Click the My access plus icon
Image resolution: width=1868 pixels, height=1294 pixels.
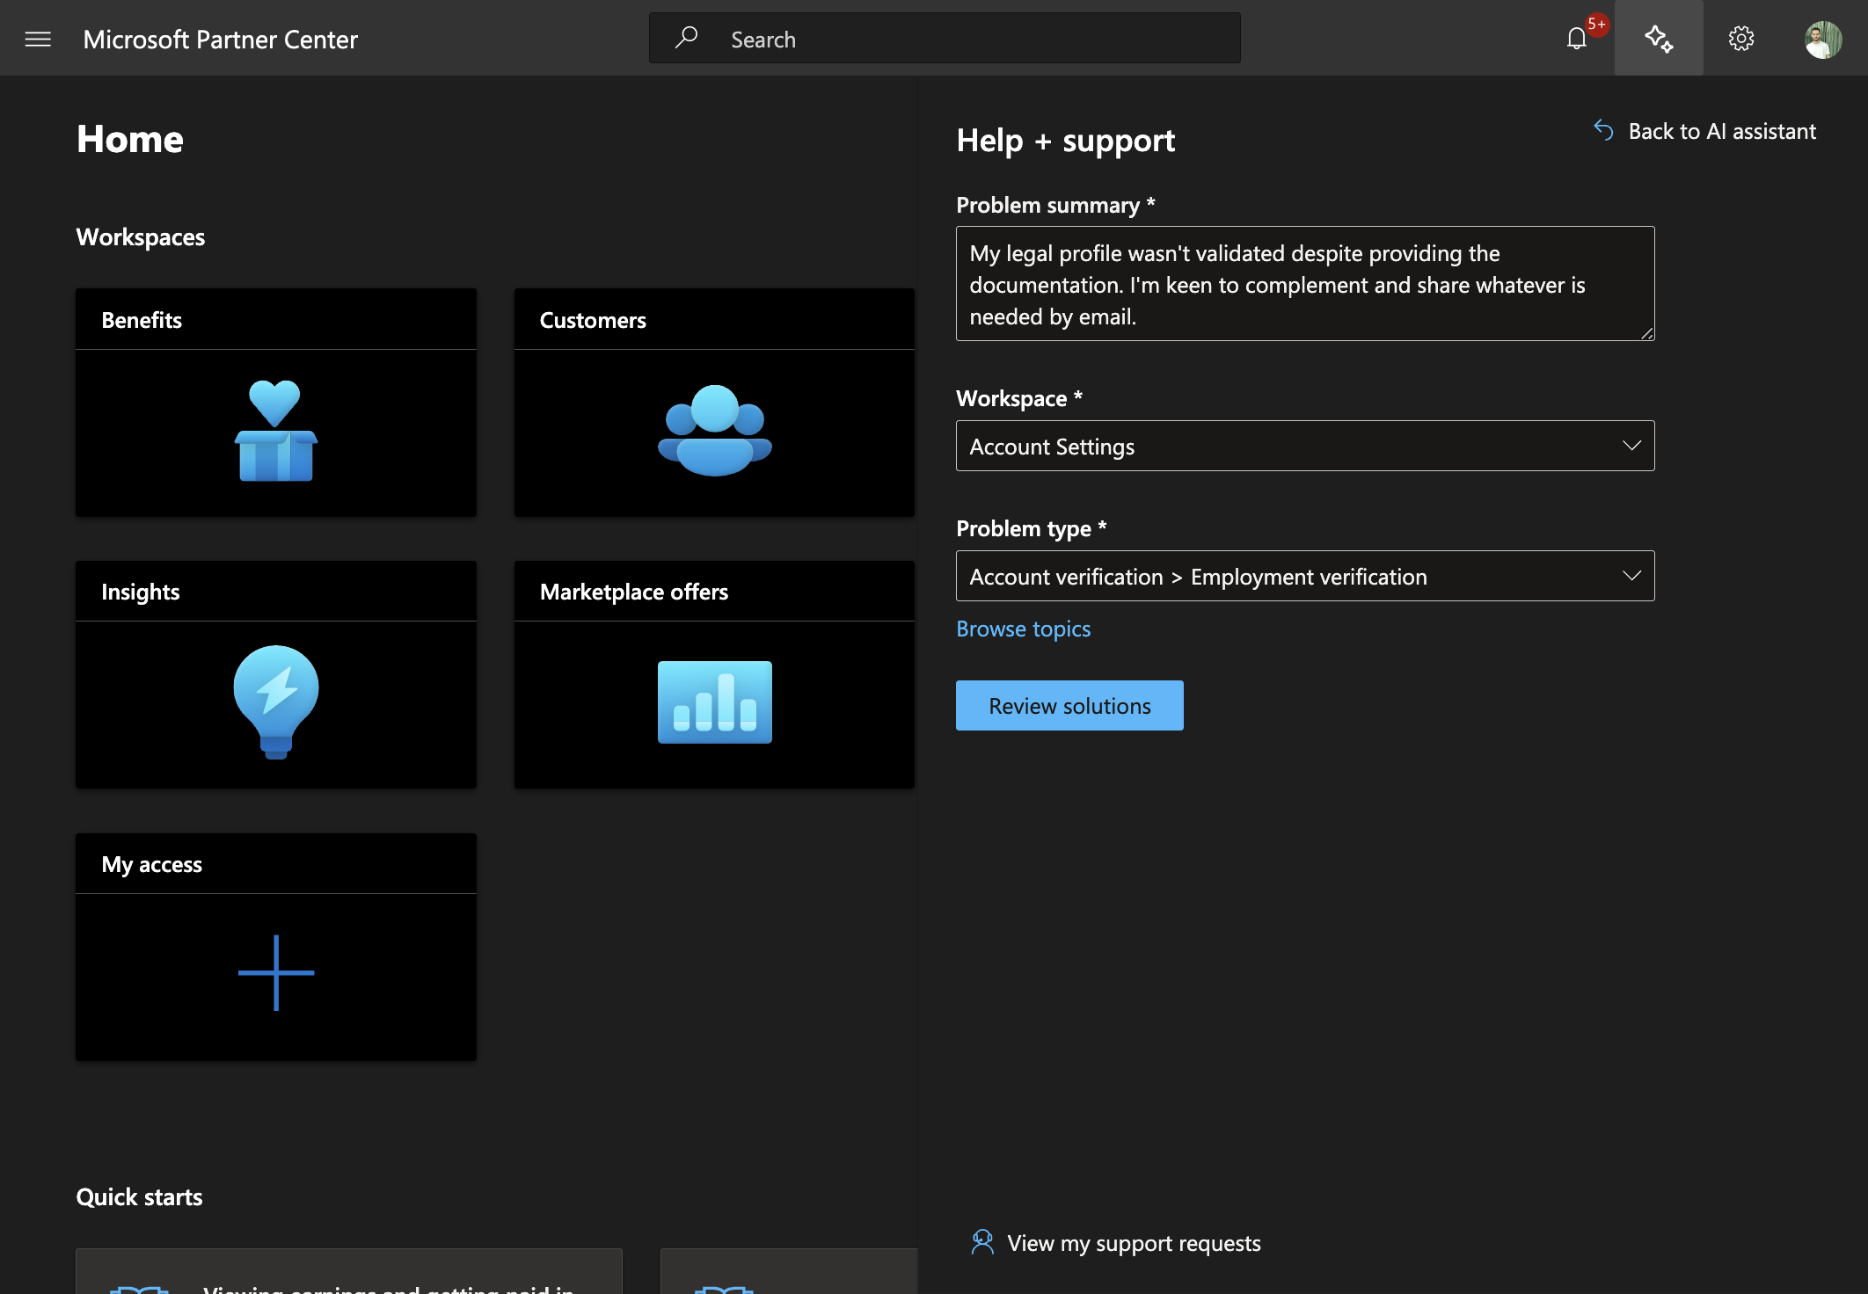click(275, 973)
